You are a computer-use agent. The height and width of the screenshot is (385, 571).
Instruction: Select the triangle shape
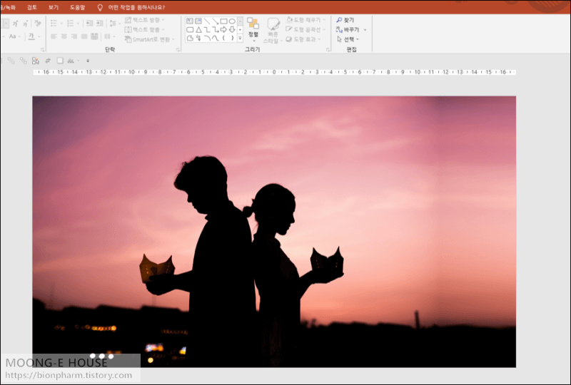[198, 29]
